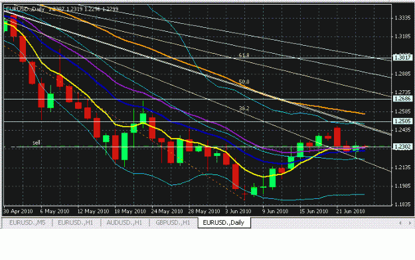
Task: Click the 1.1835 price axis value
Action: tap(402, 204)
